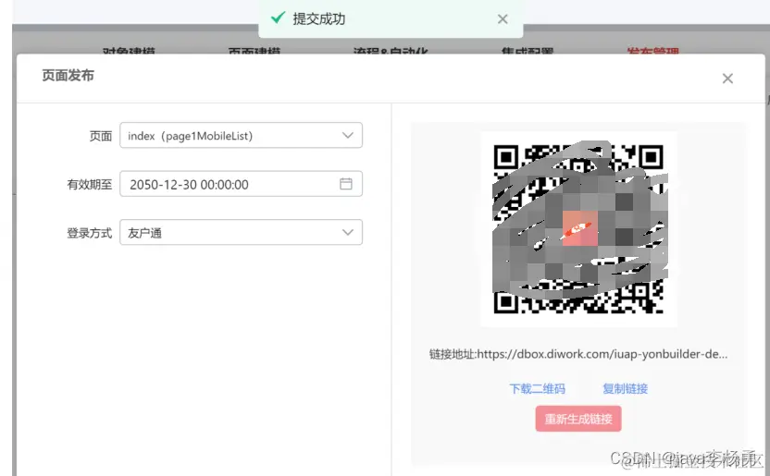Open calendar icon in 有效期至 field
This screenshot has width=770, height=476.
tap(346, 184)
